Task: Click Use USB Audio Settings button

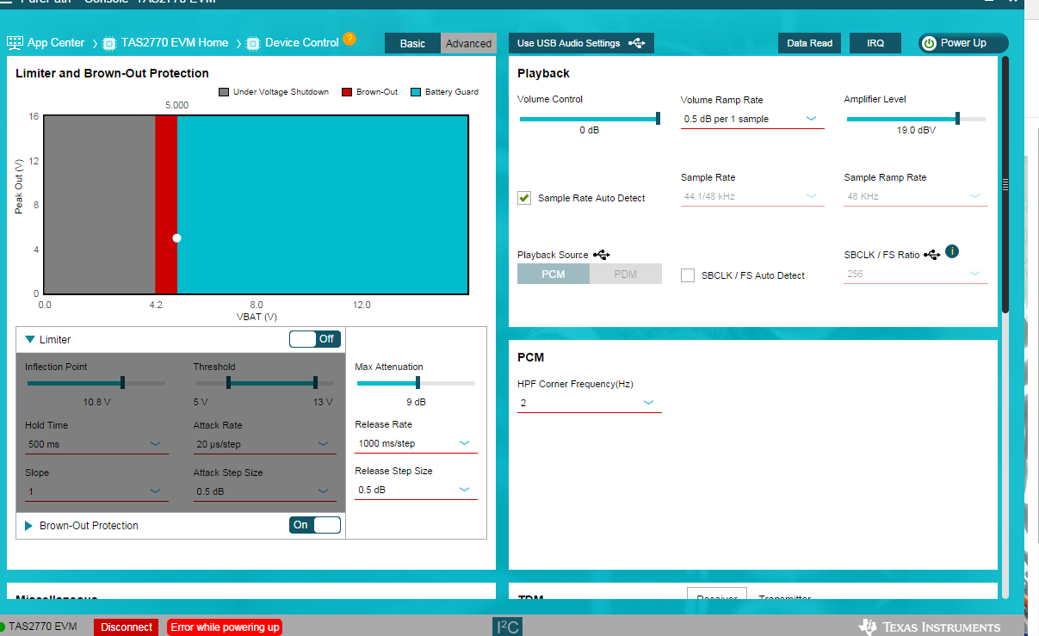Action: [x=581, y=43]
